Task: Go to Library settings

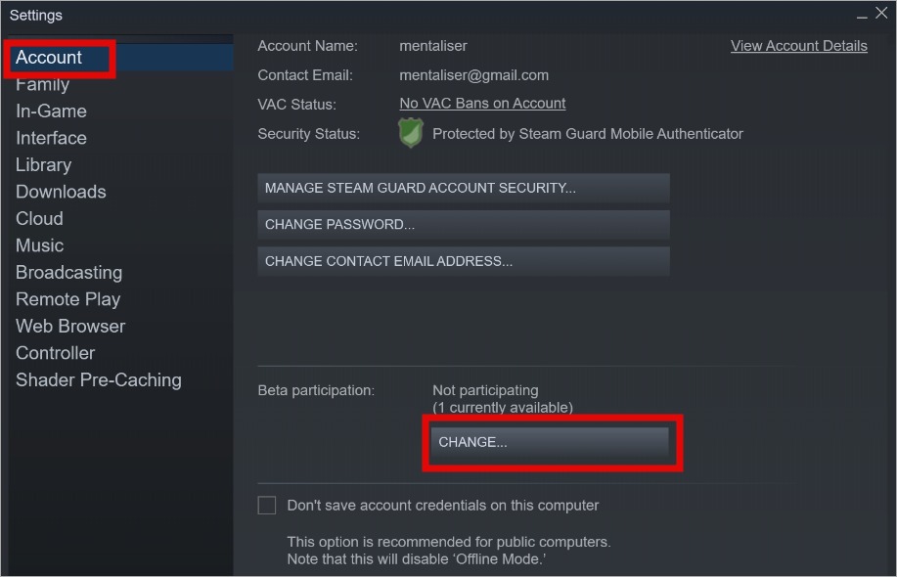Action: click(43, 164)
